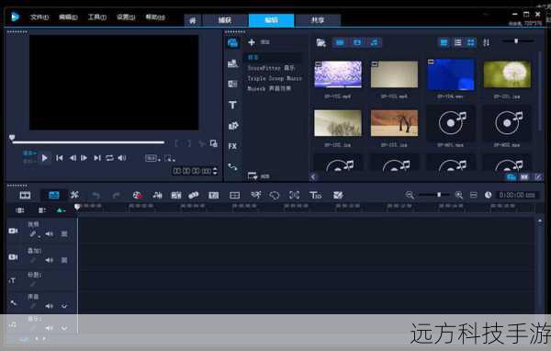
Task: Open the Subtitle Editor tool icon
Action: tap(214, 195)
